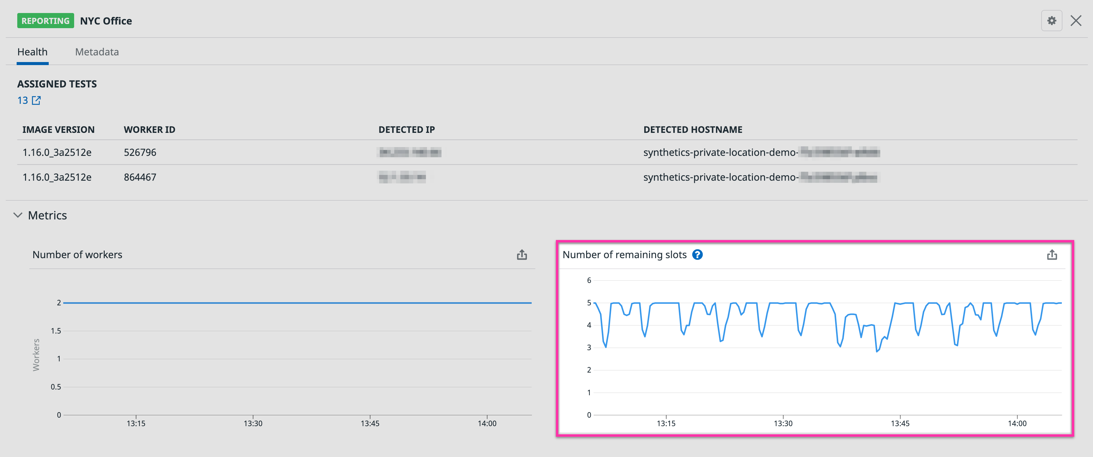Click the green REPORTING status badge
The height and width of the screenshot is (457, 1093).
click(x=45, y=20)
